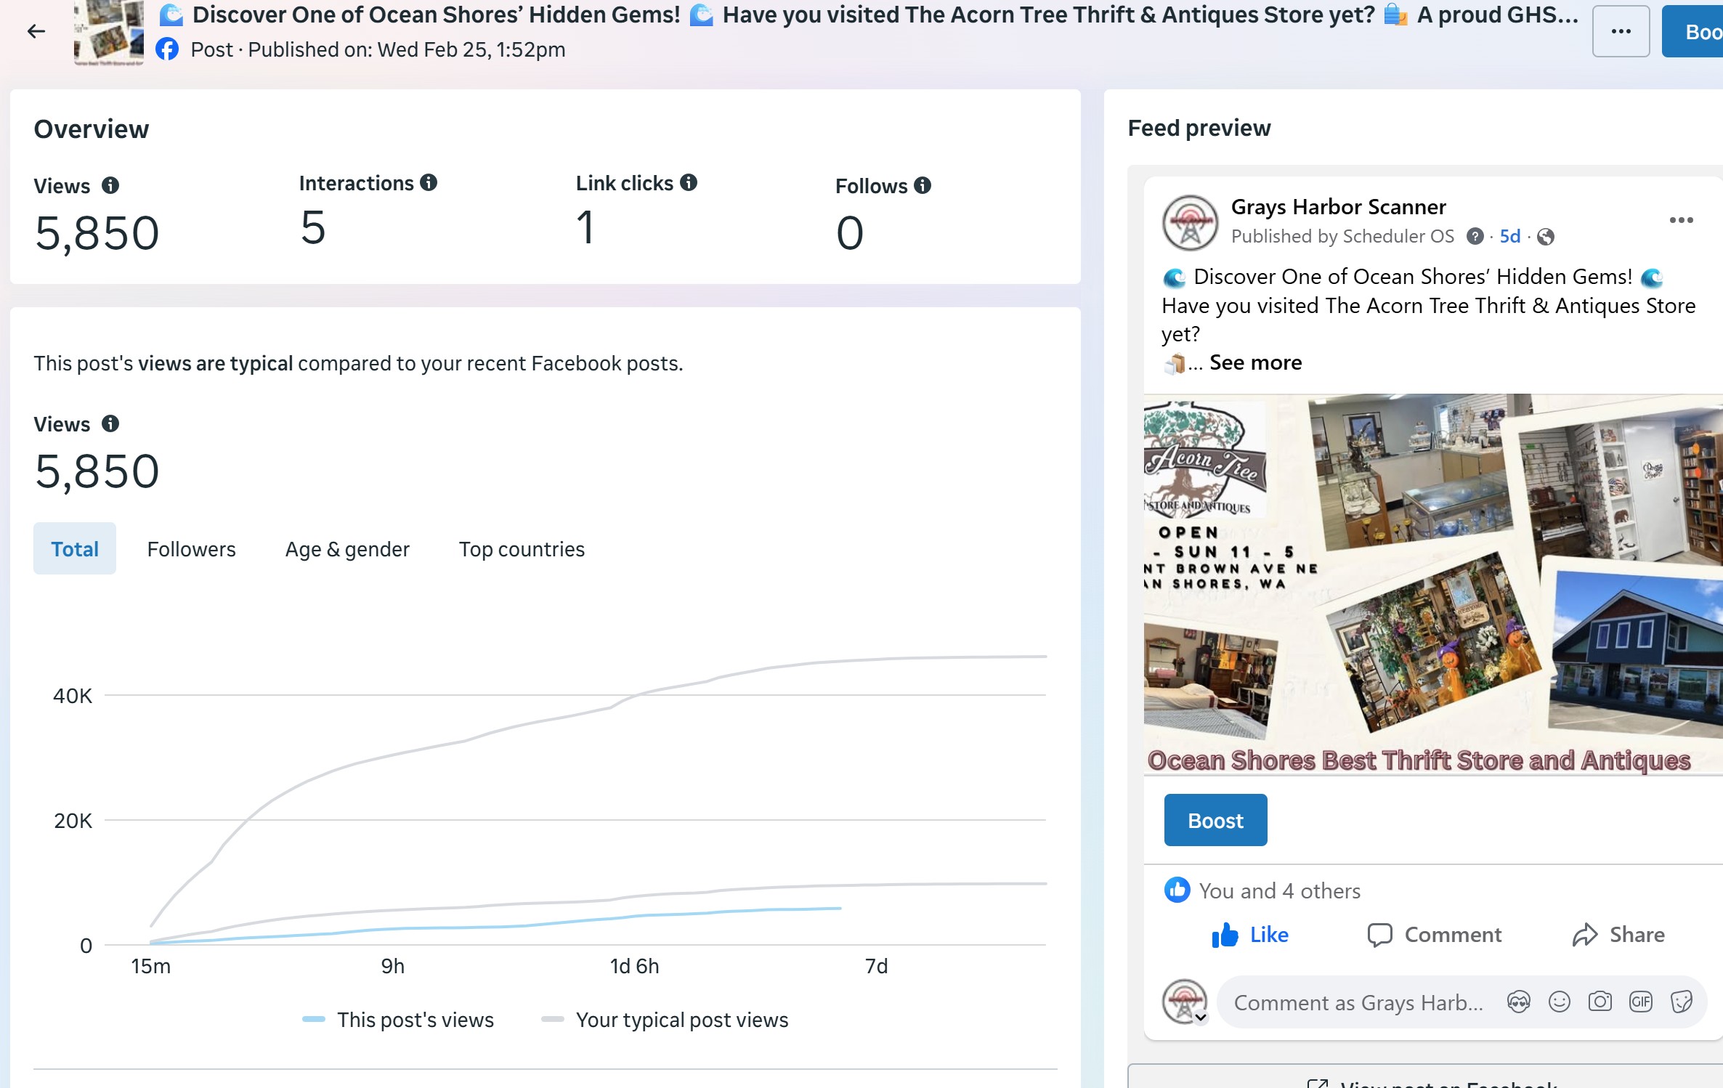
Task: Click the GIF icon in comment box
Action: coord(1640,1002)
